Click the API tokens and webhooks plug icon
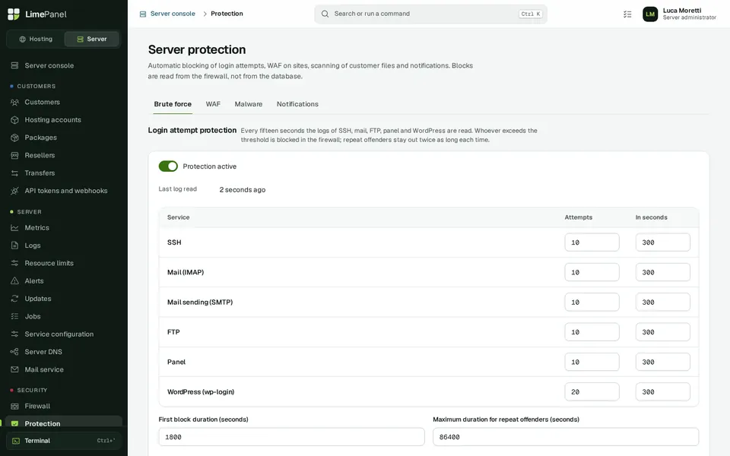Image resolution: width=730 pixels, height=456 pixels. 15,190
